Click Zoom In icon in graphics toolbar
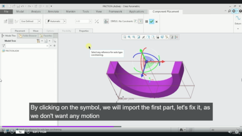This screenshot has height=136, width=242. coord(129,37)
